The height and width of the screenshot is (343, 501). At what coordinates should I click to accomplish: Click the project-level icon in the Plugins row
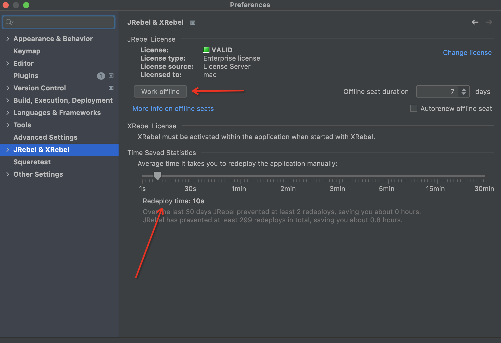click(111, 75)
